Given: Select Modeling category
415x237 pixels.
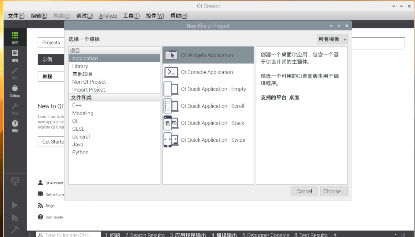Looking at the screenshot, I should click(x=114, y=113).
